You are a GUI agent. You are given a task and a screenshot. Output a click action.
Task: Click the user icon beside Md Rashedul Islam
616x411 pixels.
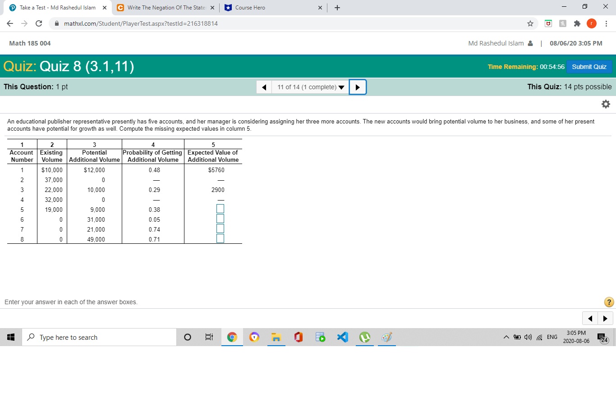pos(530,43)
